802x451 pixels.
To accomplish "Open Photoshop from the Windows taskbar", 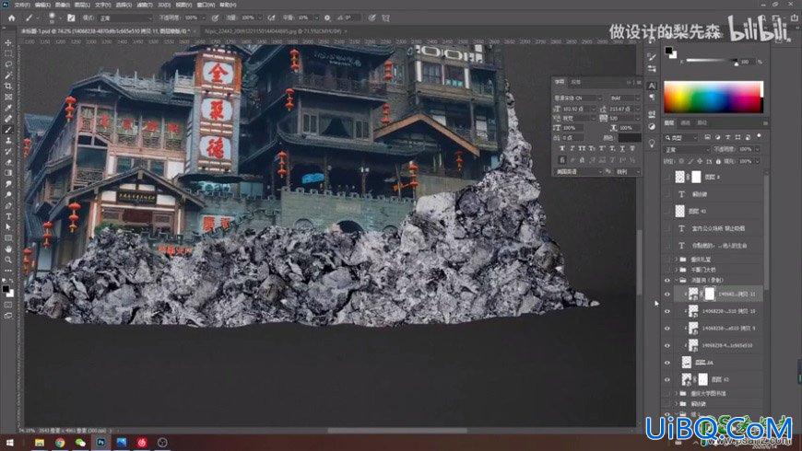I will [x=100, y=443].
